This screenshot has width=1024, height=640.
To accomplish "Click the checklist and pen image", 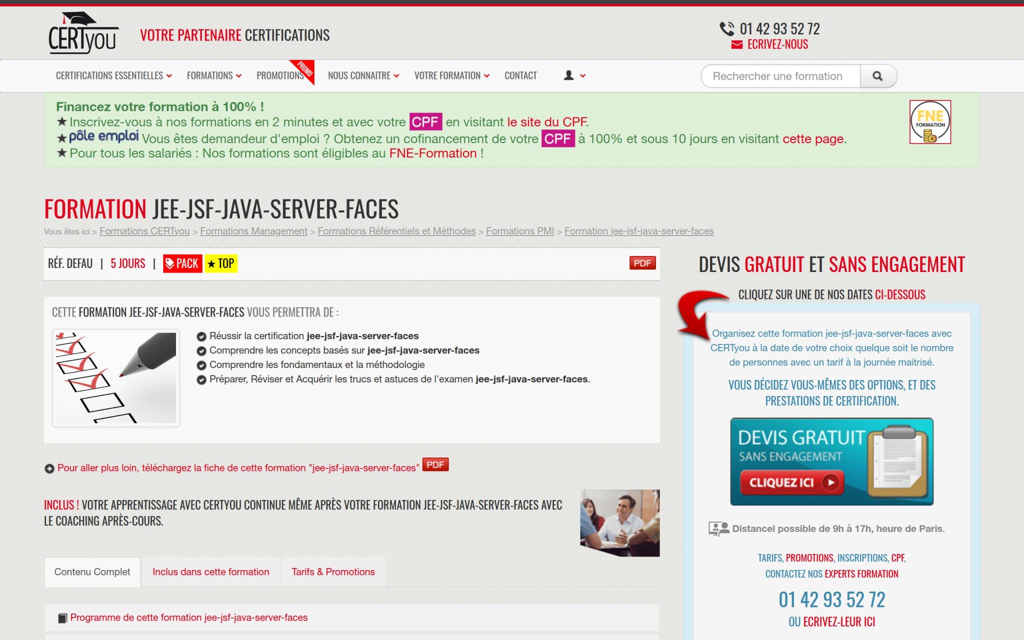I will pos(116,378).
